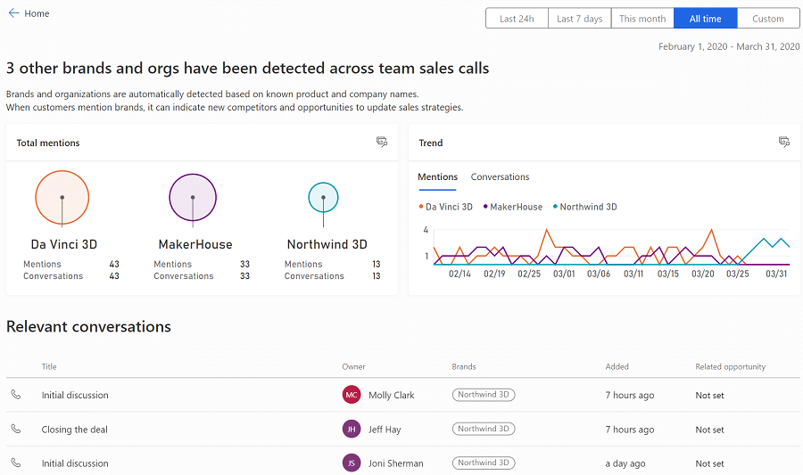The image size is (803, 475).
Task: Click the purple MakerHouse bubble
Action: (x=193, y=197)
